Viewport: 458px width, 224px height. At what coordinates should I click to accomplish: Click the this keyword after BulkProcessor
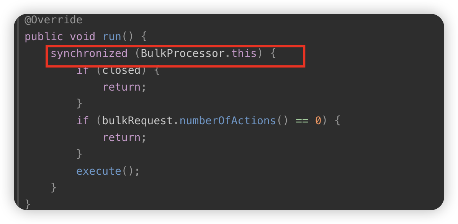pyautogui.click(x=244, y=54)
